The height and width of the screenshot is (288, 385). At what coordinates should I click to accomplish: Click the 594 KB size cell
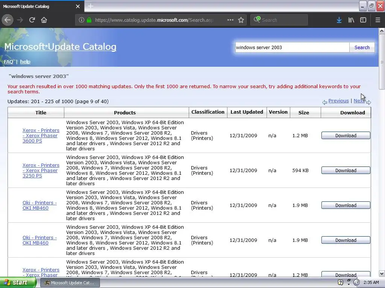pos(300,171)
